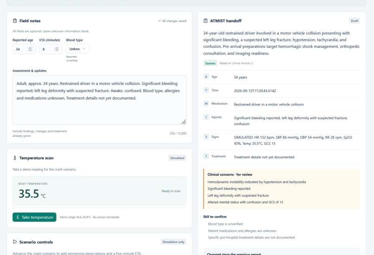Click the play icon beside Scenario controls
Screen dimensions: 374x255
pos(15,242)
